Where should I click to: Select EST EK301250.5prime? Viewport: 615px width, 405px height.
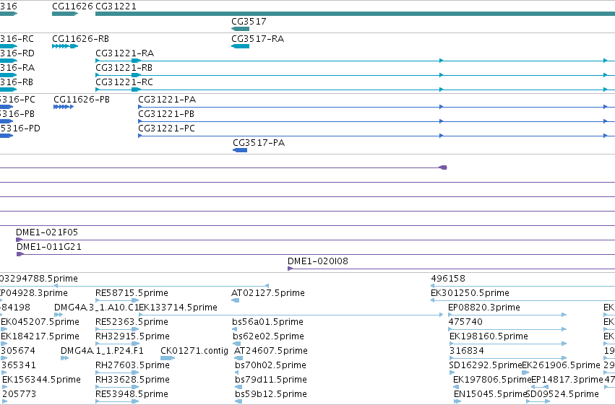pyautogui.click(x=470, y=292)
